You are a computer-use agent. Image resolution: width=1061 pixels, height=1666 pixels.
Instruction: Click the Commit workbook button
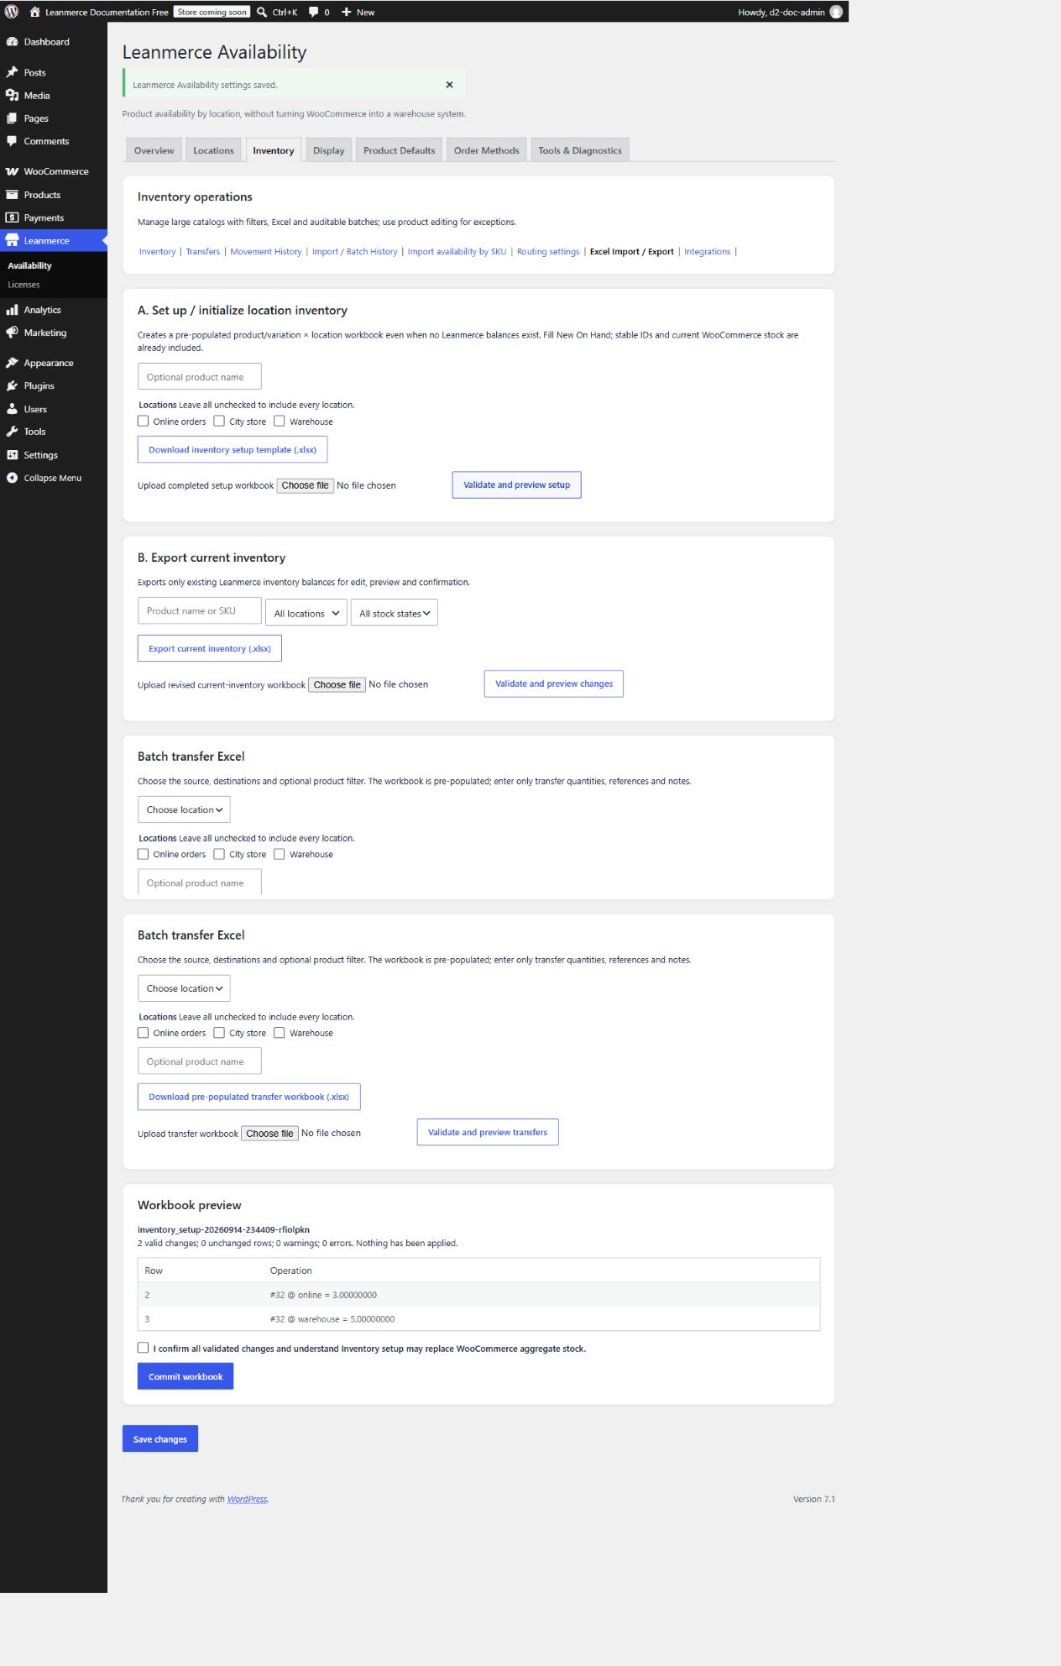tap(186, 1376)
